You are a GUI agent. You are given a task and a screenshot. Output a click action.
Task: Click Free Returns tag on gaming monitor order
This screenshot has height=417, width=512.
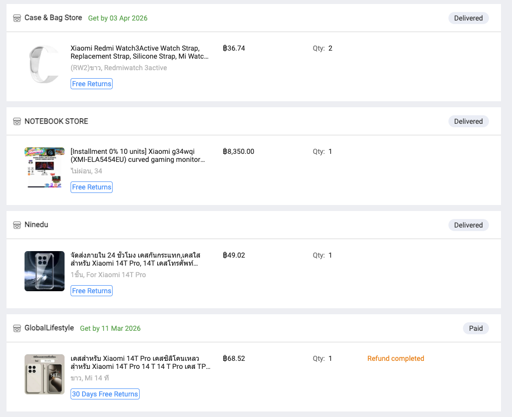(92, 187)
